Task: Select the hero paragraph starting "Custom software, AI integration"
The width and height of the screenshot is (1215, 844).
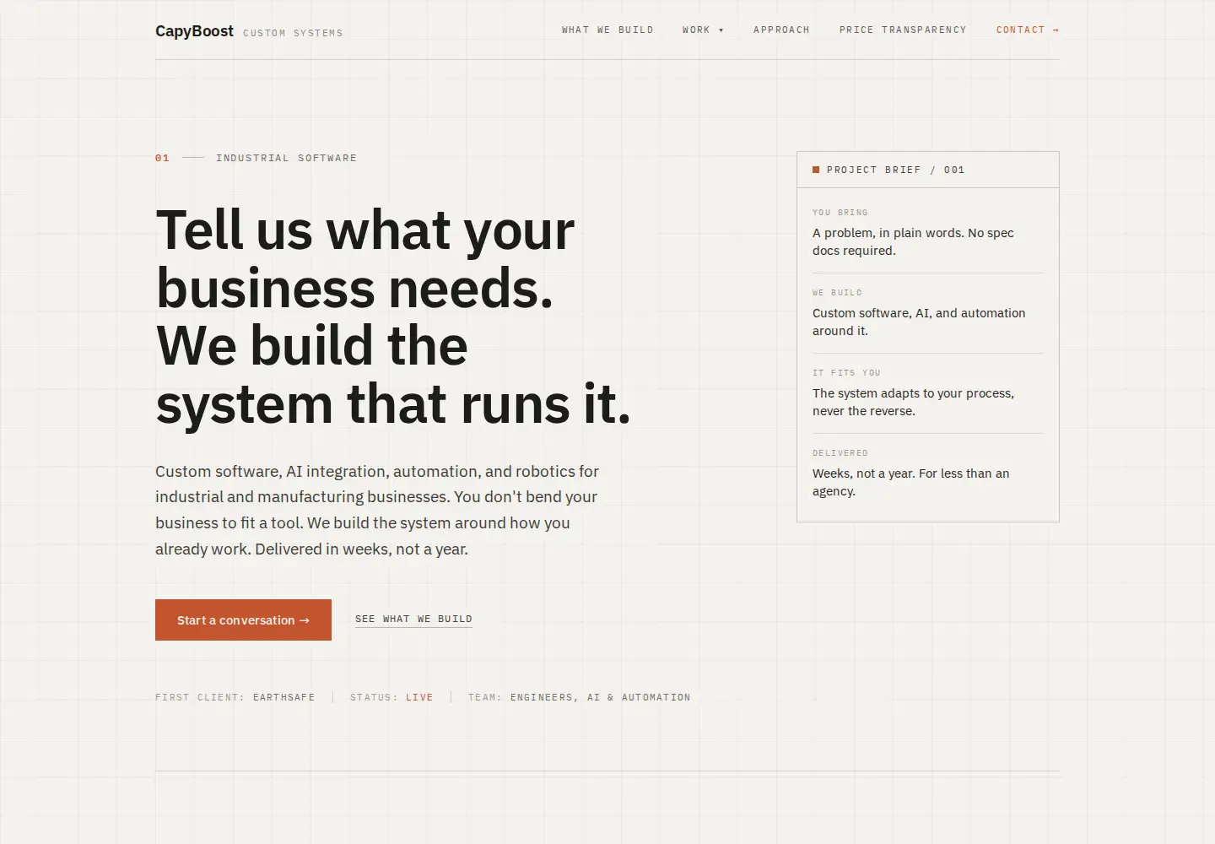Action: [377, 510]
